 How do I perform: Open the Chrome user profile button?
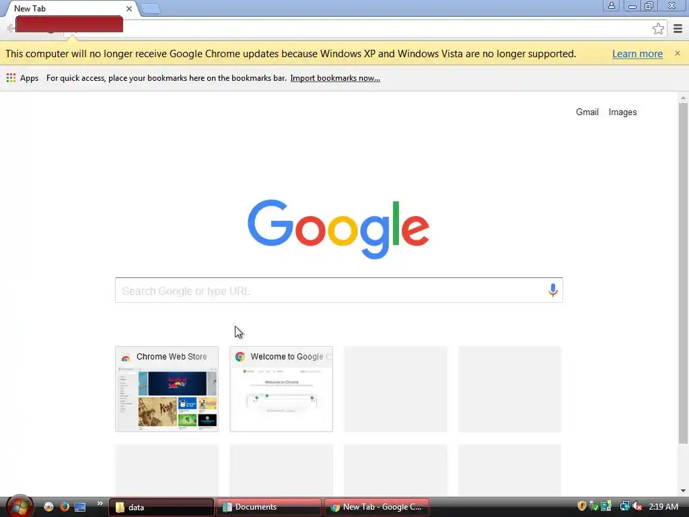point(611,5)
